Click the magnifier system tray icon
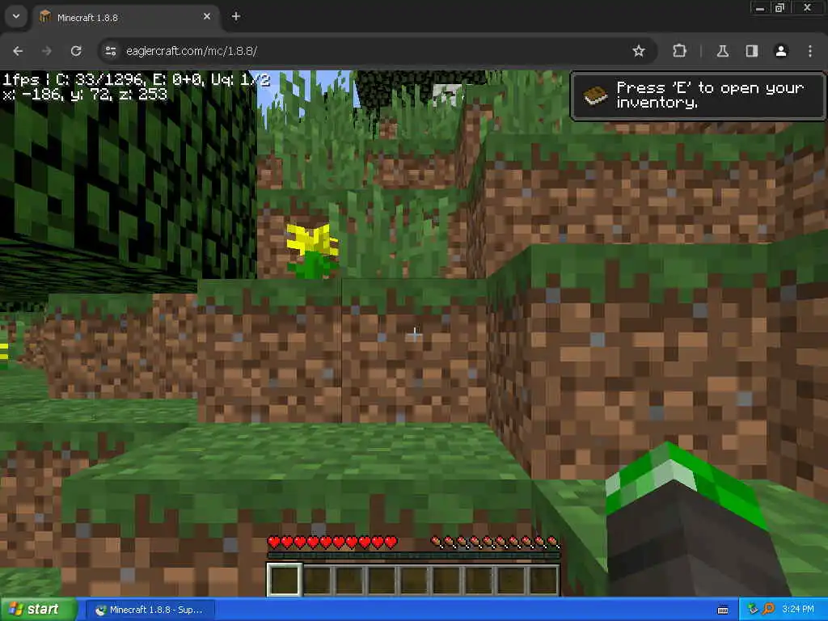This screenshot has width=828, height=621. click(768, 610)
